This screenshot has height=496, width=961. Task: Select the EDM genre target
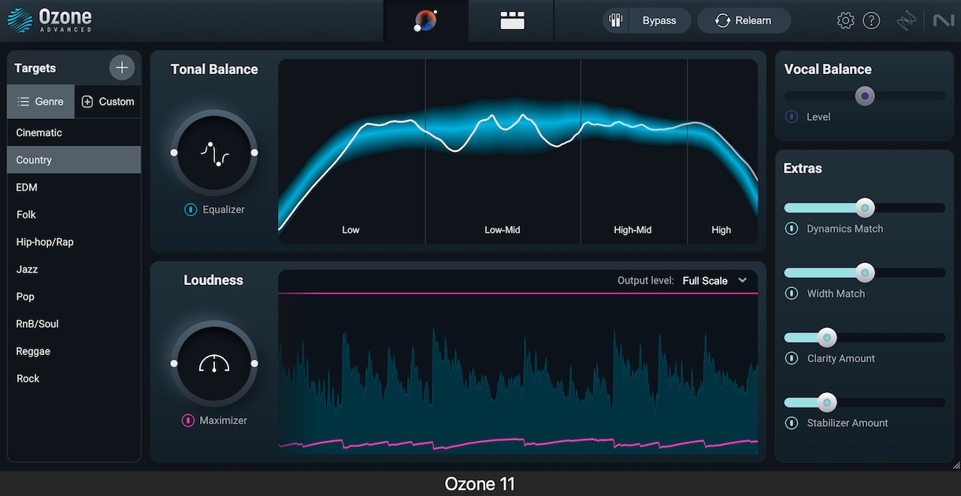coord(74,187)
